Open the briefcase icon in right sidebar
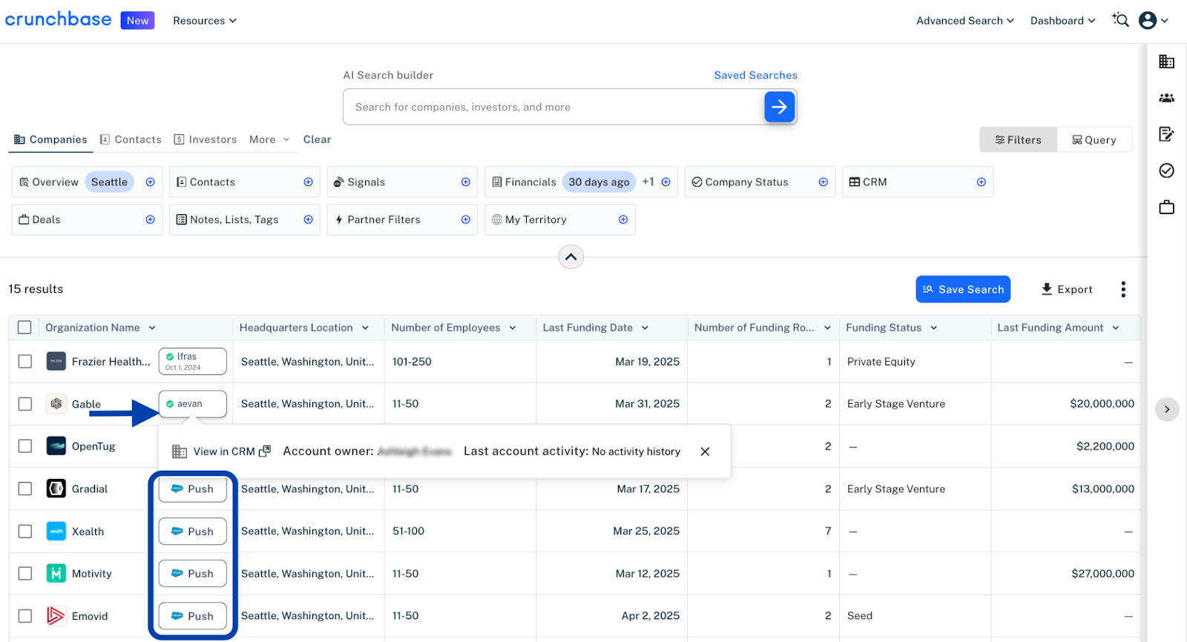The image size is (1187, 642). [x=1166, y=207]
